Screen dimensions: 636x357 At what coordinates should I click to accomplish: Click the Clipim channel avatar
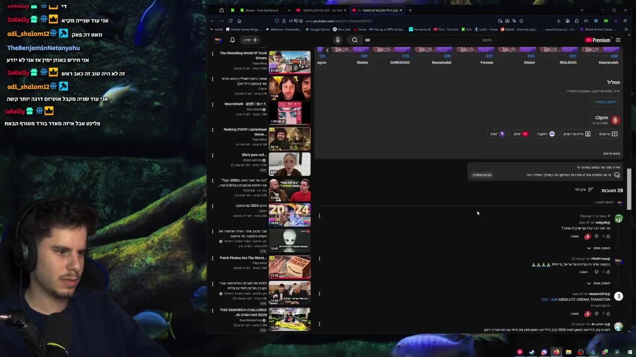(x=616, y=120)
